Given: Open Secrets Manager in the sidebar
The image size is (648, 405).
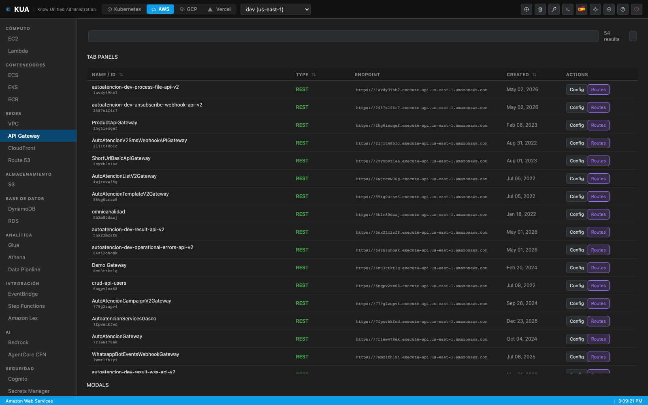Looking at the screenshot, I should coord(38,391).
